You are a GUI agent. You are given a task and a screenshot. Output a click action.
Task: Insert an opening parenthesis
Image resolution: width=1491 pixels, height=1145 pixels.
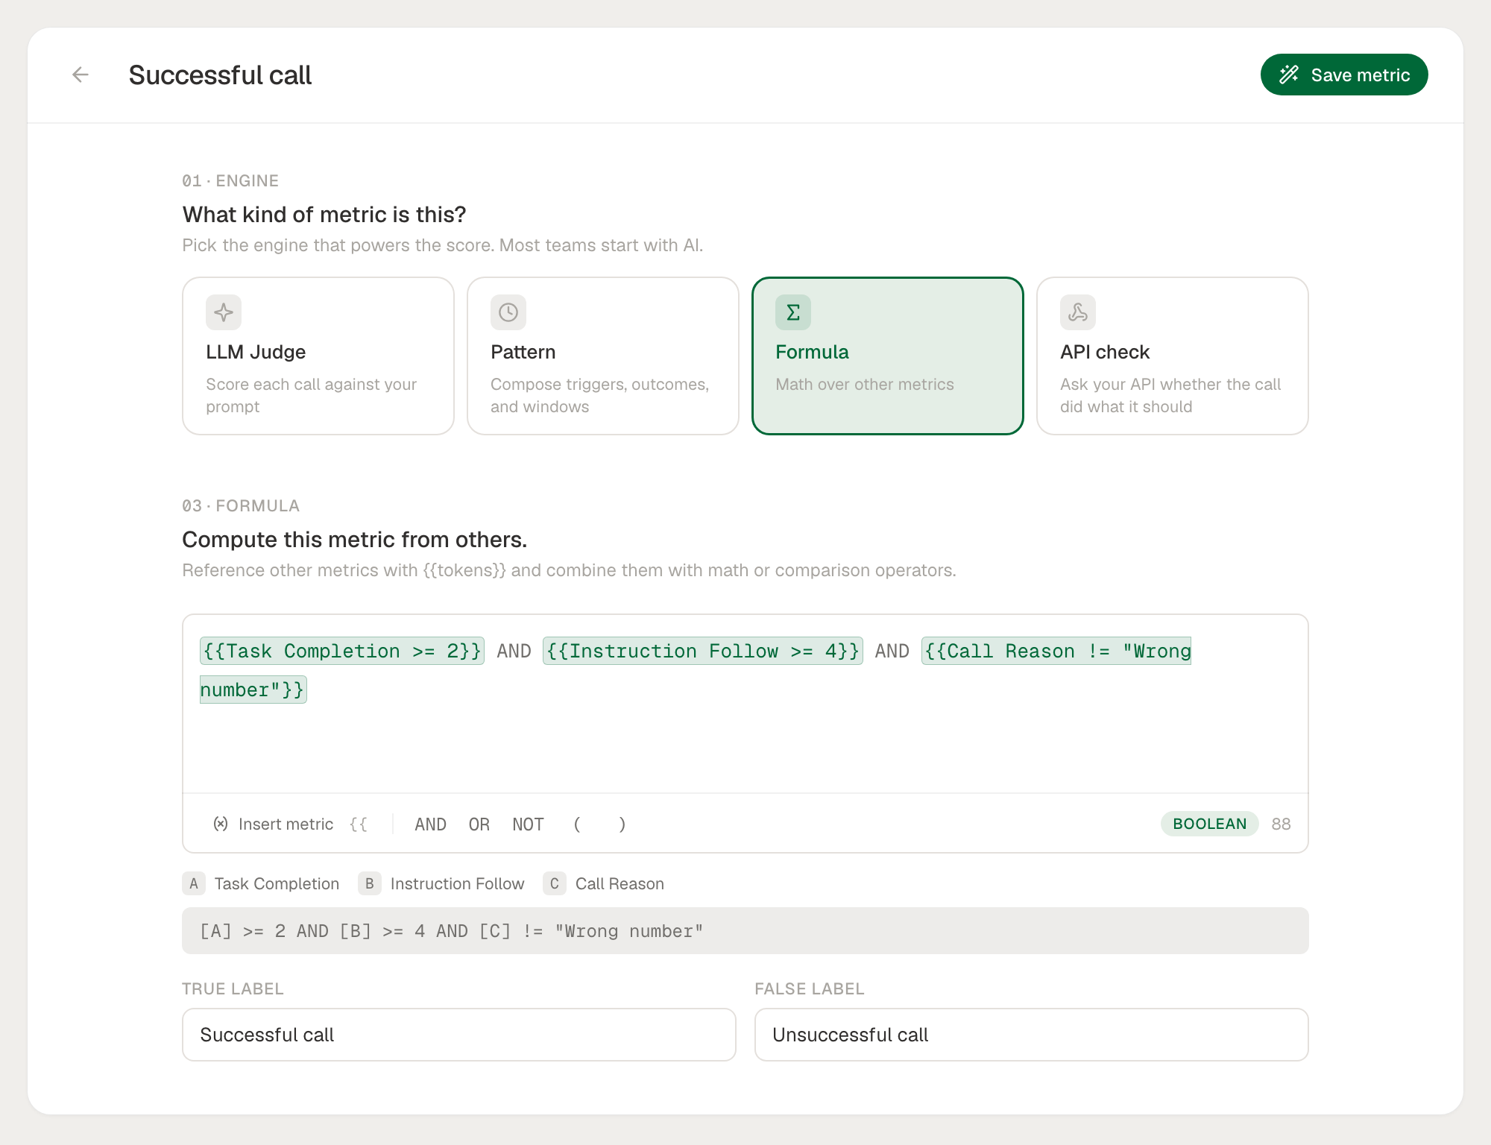coord(577,824)
